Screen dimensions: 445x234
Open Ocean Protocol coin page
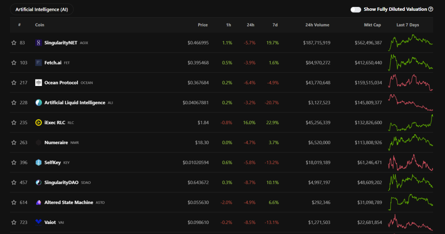(x=61, y=82)
